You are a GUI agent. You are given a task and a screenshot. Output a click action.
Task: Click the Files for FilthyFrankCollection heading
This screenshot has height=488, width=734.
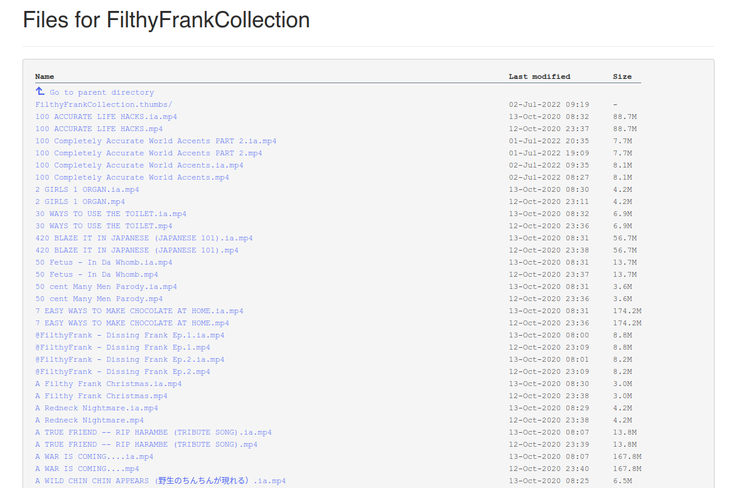click(166, 20)
